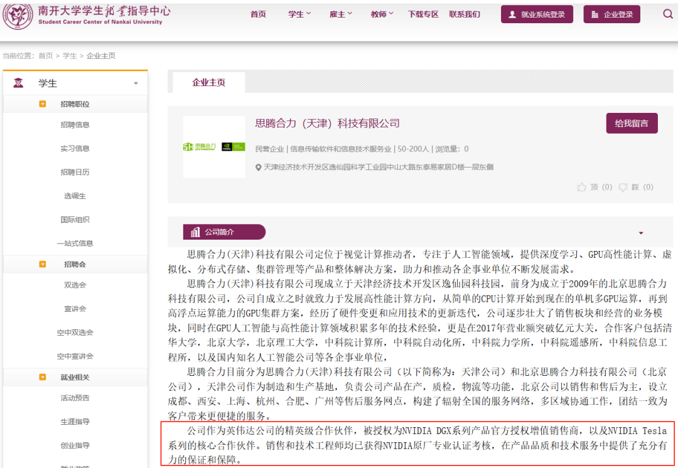Collapse the 招聘会 sidebar group

43,264
